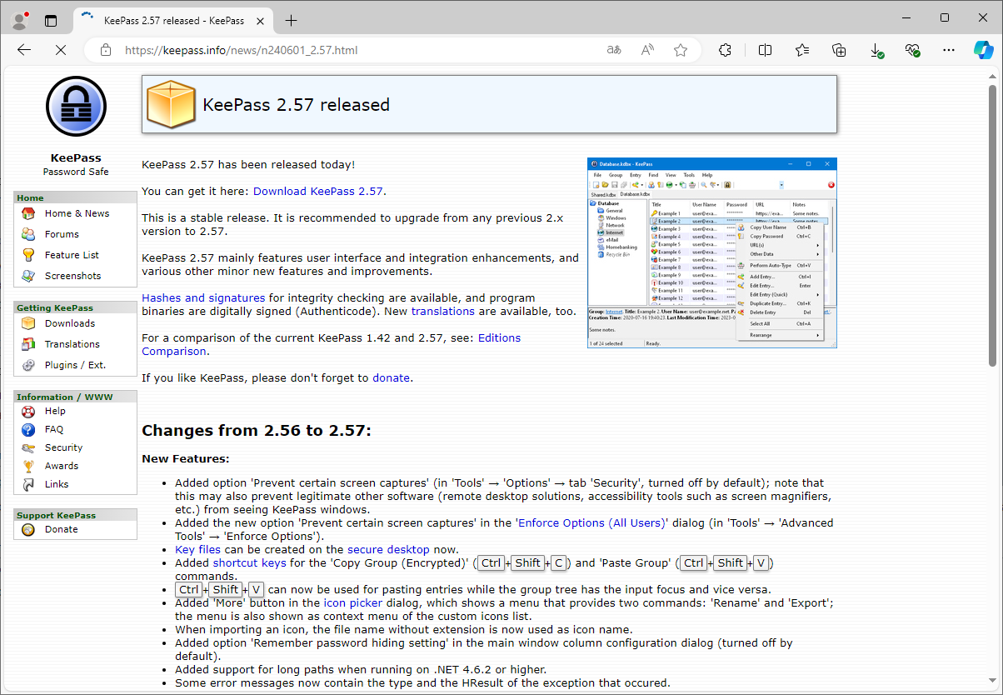This screenshot has width=1003, height=695.
Task: Enlarge the KeePass window screenshot thumbnail
Action: pos(712,252)
